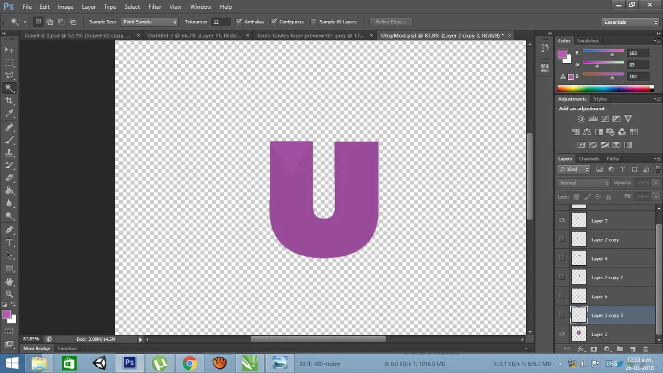Open the Filter menu
This screenshot has width=663, height=373.
155,7
